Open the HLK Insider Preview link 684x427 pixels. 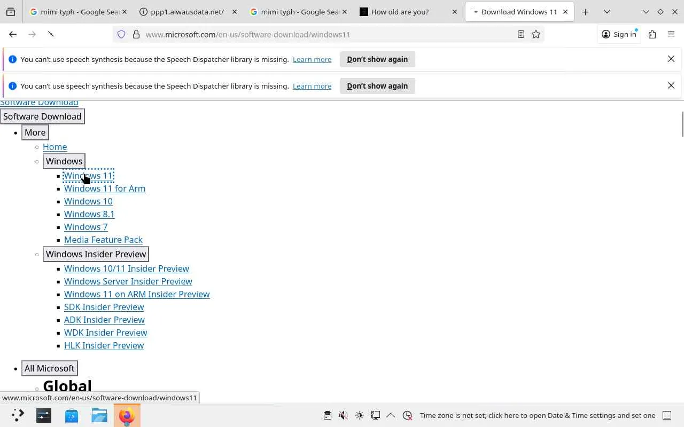[104, 345]
